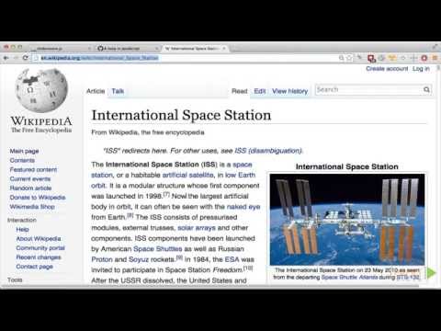Click Donate to Wikipedia
This screenshot has height=331, width=441.
[x=38, y=197]
